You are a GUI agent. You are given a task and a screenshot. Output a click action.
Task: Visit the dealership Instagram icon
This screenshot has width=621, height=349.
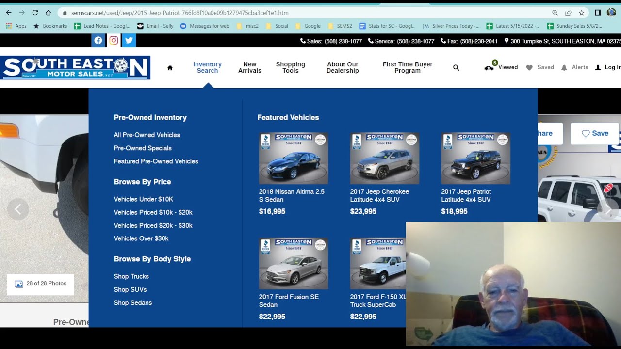tap(114, 40)
